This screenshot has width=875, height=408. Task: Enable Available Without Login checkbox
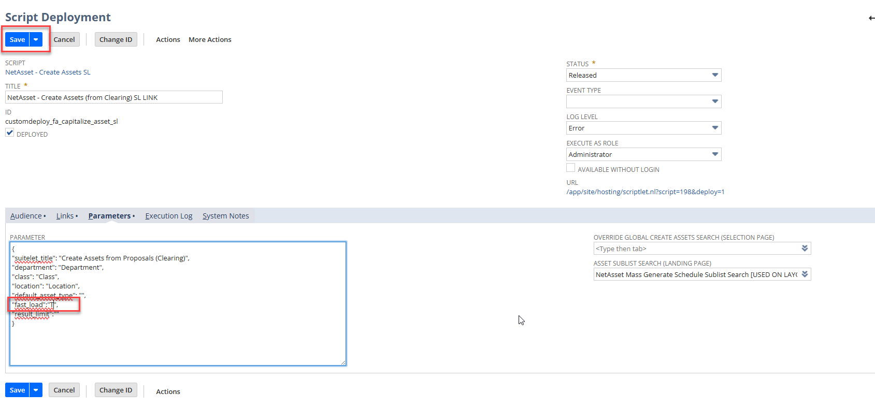[x=570, y=168]
